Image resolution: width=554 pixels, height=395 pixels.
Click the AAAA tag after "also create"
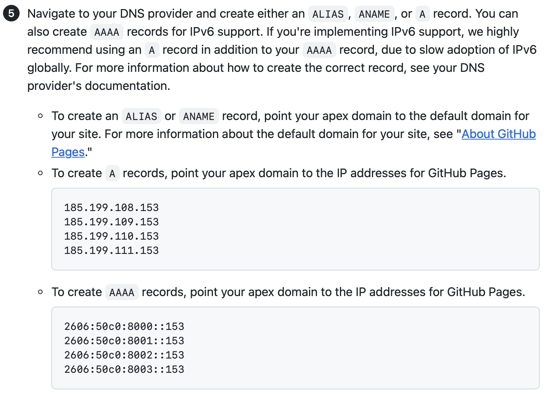coord(107,32)
